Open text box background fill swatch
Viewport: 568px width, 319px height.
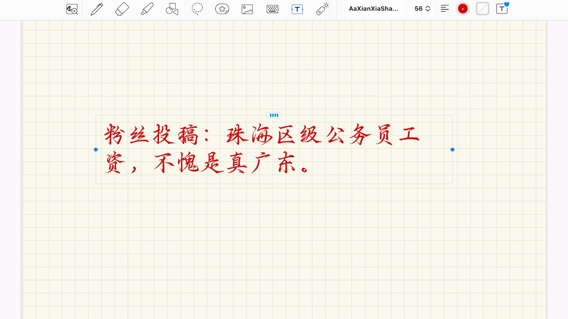(x=482, y=9)
